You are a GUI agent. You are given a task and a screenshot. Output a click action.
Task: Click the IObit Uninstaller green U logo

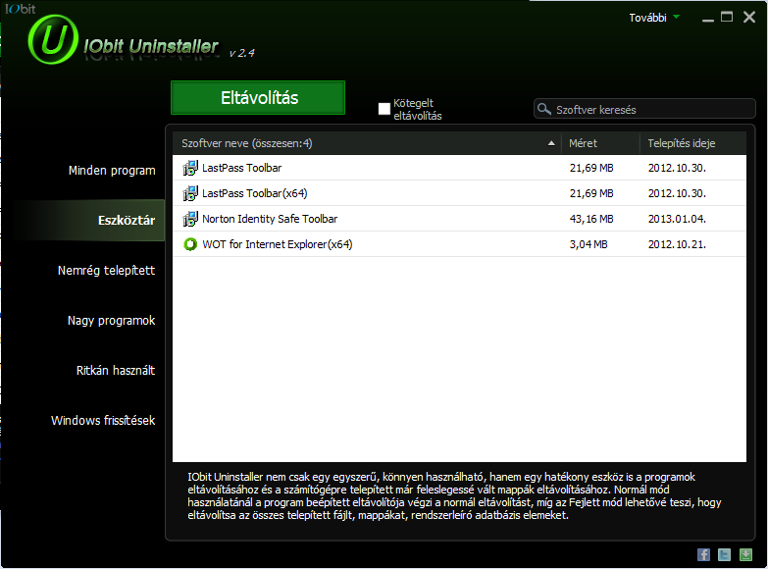pos(53,39)
